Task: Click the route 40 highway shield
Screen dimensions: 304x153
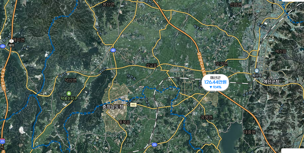Action: coord(113,50)
